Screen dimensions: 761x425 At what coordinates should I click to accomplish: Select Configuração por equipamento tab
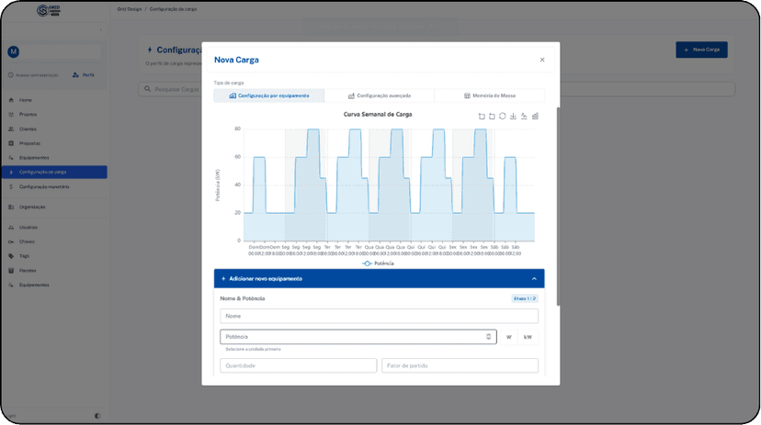tap(269, 95)
